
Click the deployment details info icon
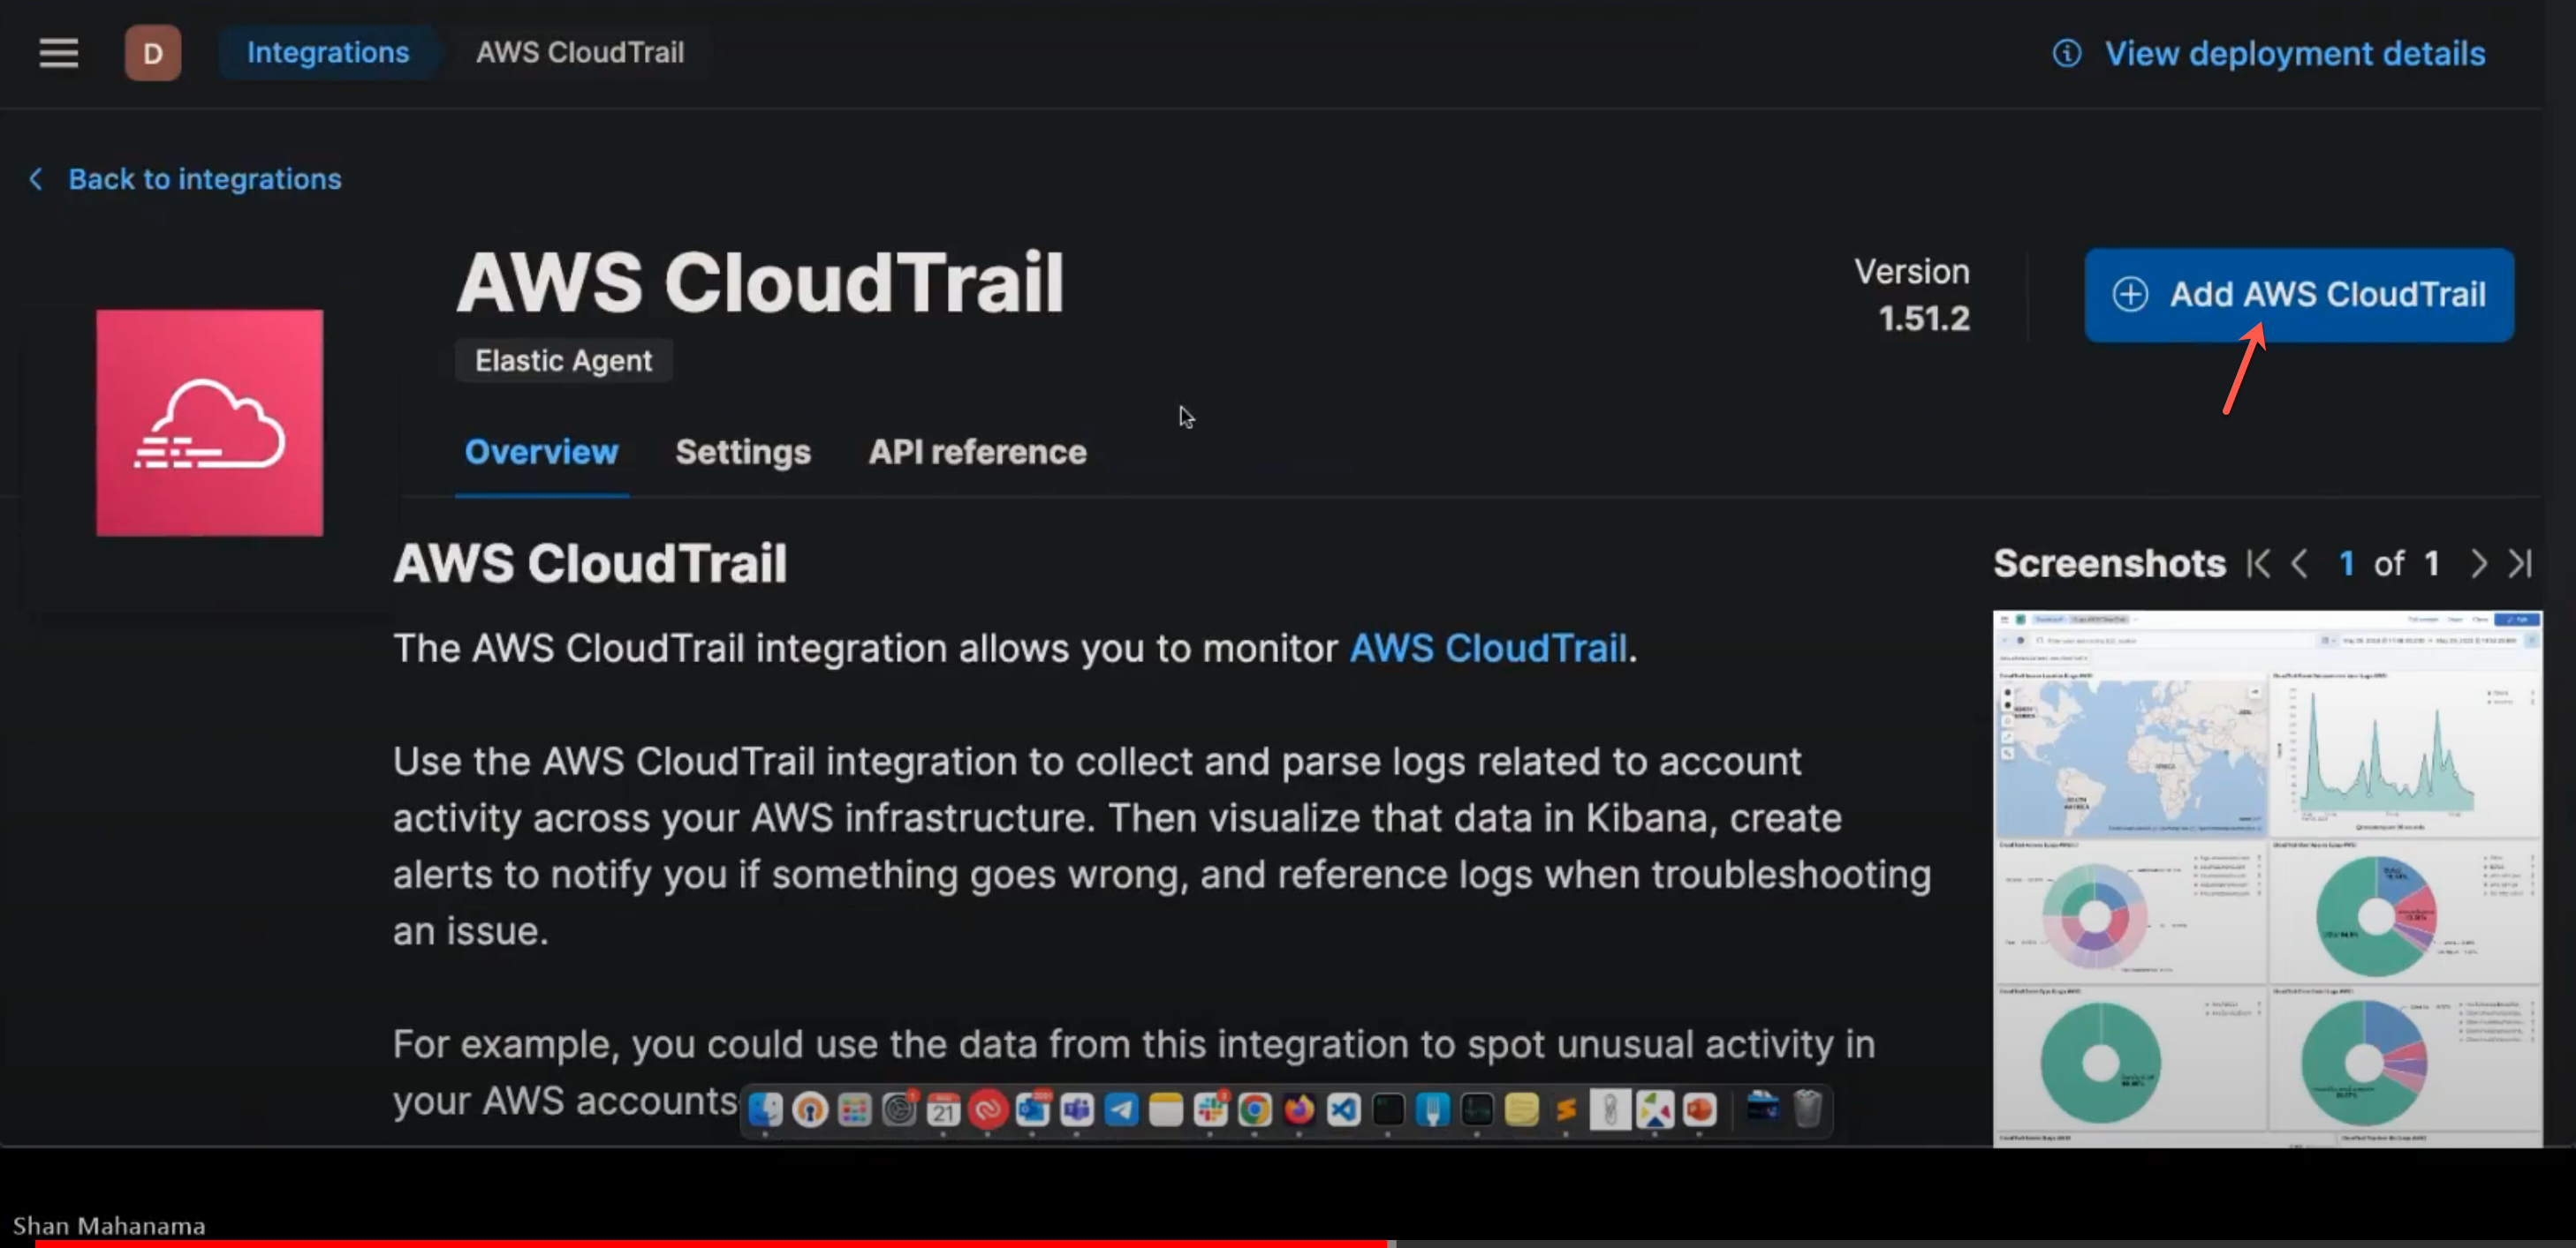click(2066, 53)
